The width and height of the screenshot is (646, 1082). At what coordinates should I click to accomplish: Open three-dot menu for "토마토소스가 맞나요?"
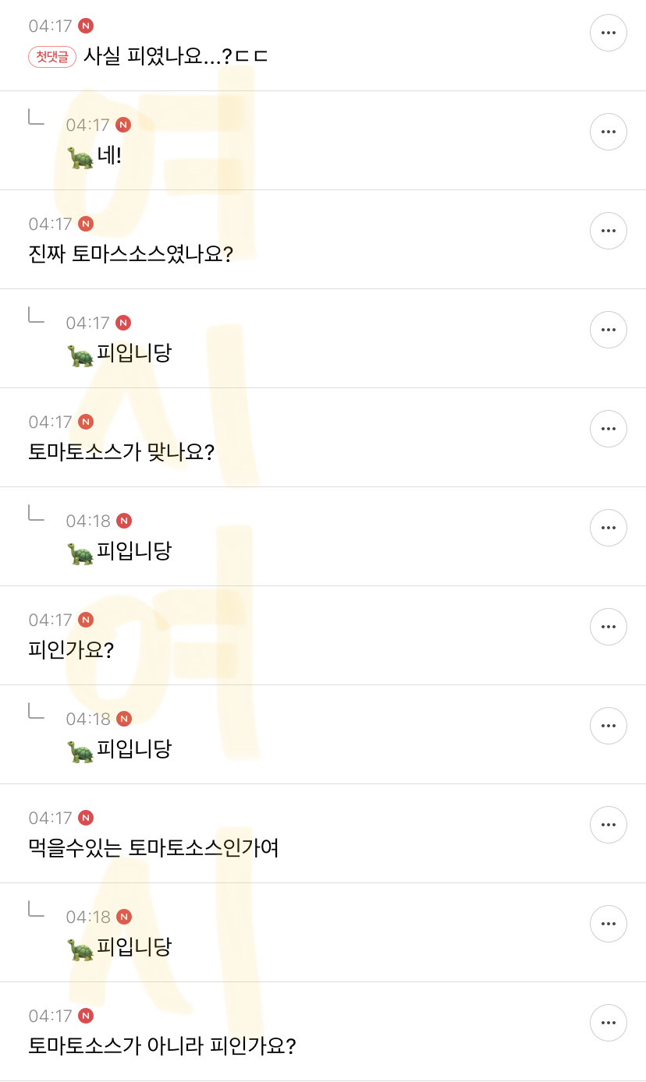tap(609, 429)
